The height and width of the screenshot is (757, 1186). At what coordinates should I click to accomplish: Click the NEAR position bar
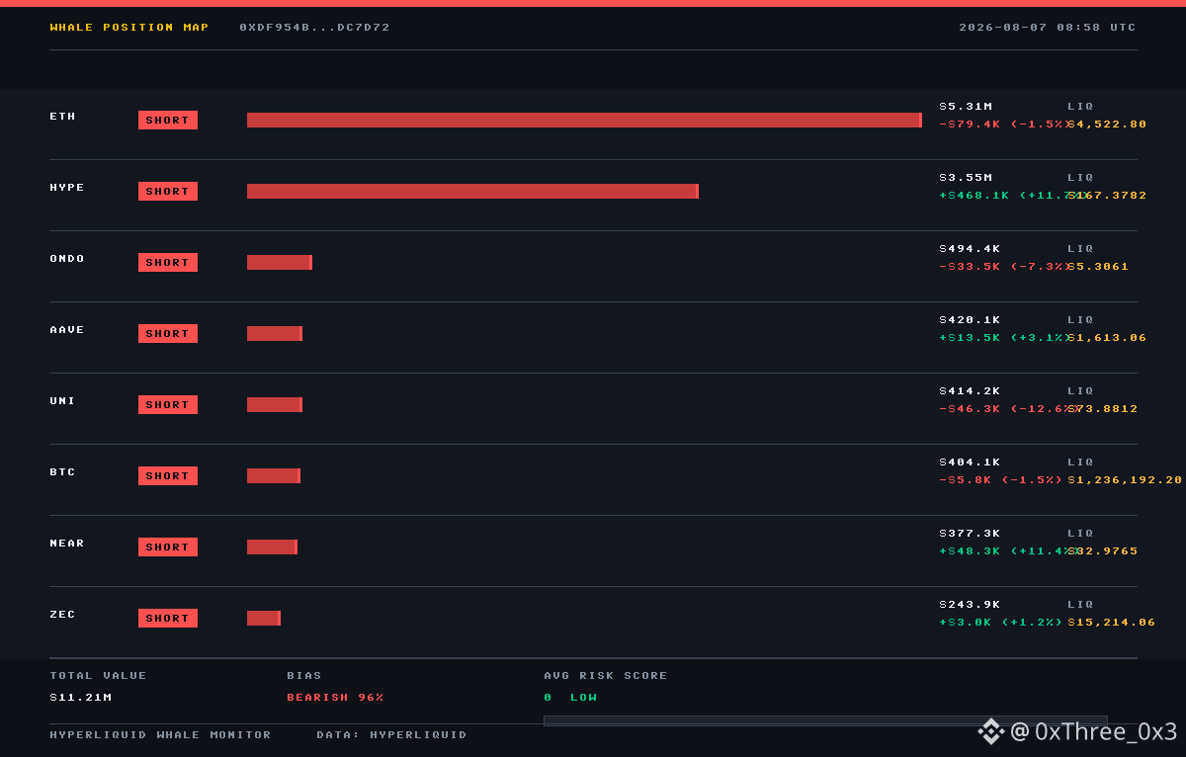(272, 547)
